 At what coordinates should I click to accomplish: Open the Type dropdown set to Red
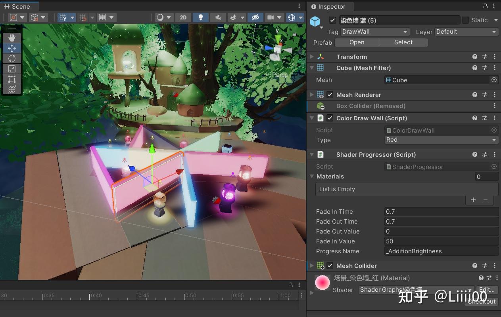click(441, 140)
